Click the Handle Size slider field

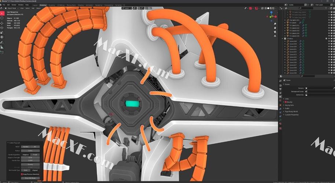click(x=30, y=160)
